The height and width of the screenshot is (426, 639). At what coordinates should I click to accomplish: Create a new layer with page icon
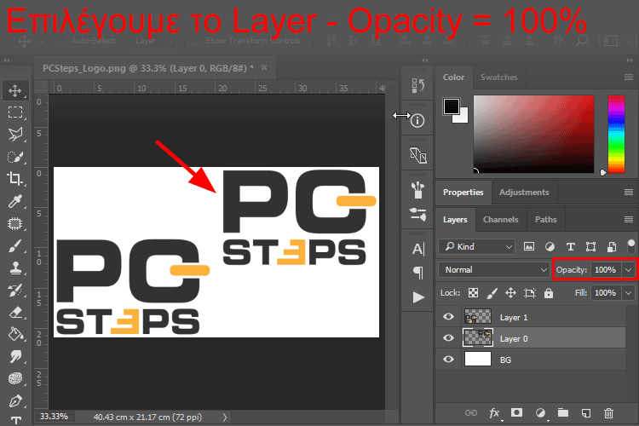(x=586, y=413)
